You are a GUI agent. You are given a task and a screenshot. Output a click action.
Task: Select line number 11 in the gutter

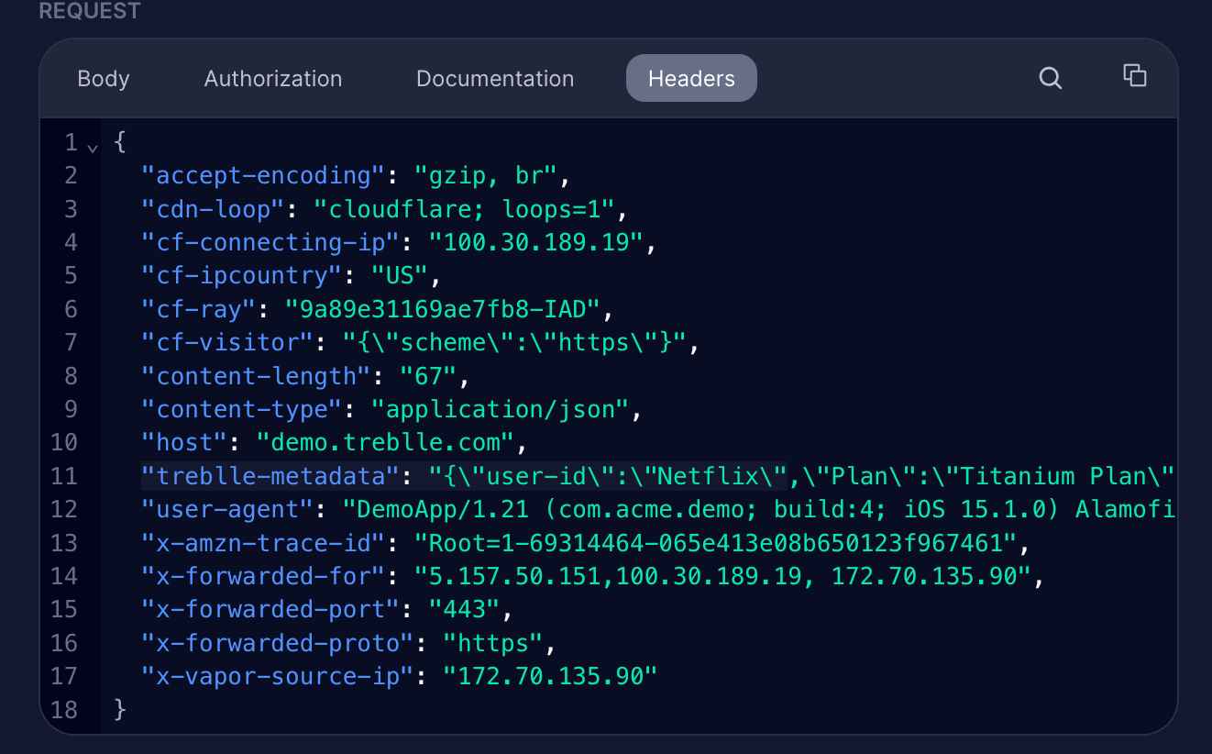pos(64,476)
